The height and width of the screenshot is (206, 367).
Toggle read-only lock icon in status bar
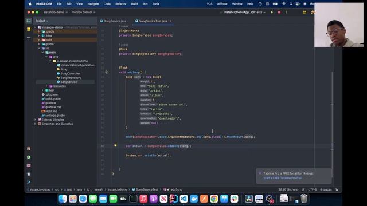[x=337, y=189]
